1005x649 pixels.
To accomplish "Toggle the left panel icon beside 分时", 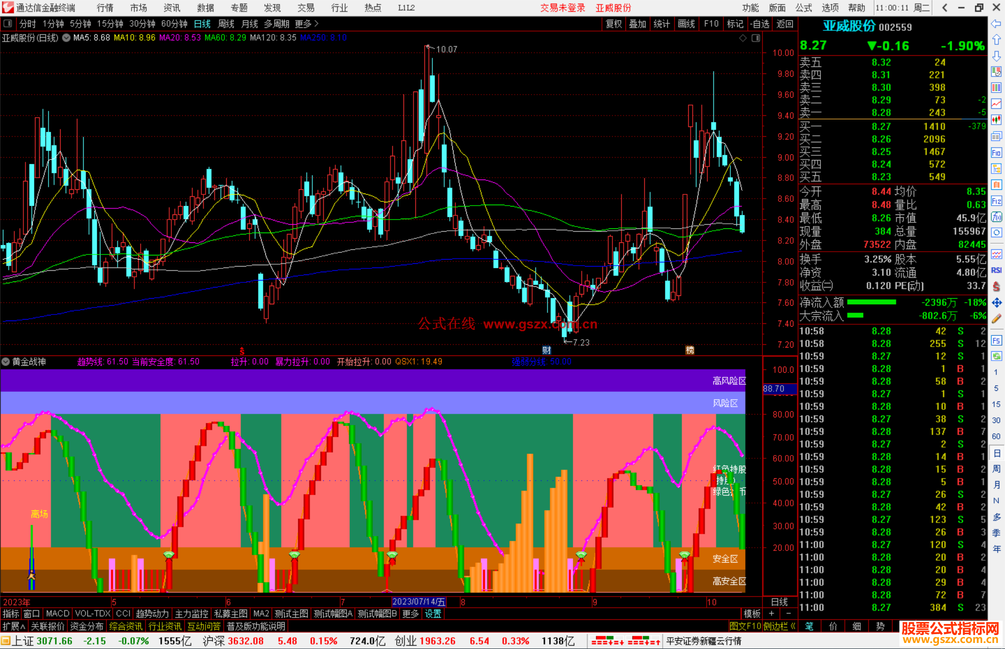I will [x=8, y=24].
